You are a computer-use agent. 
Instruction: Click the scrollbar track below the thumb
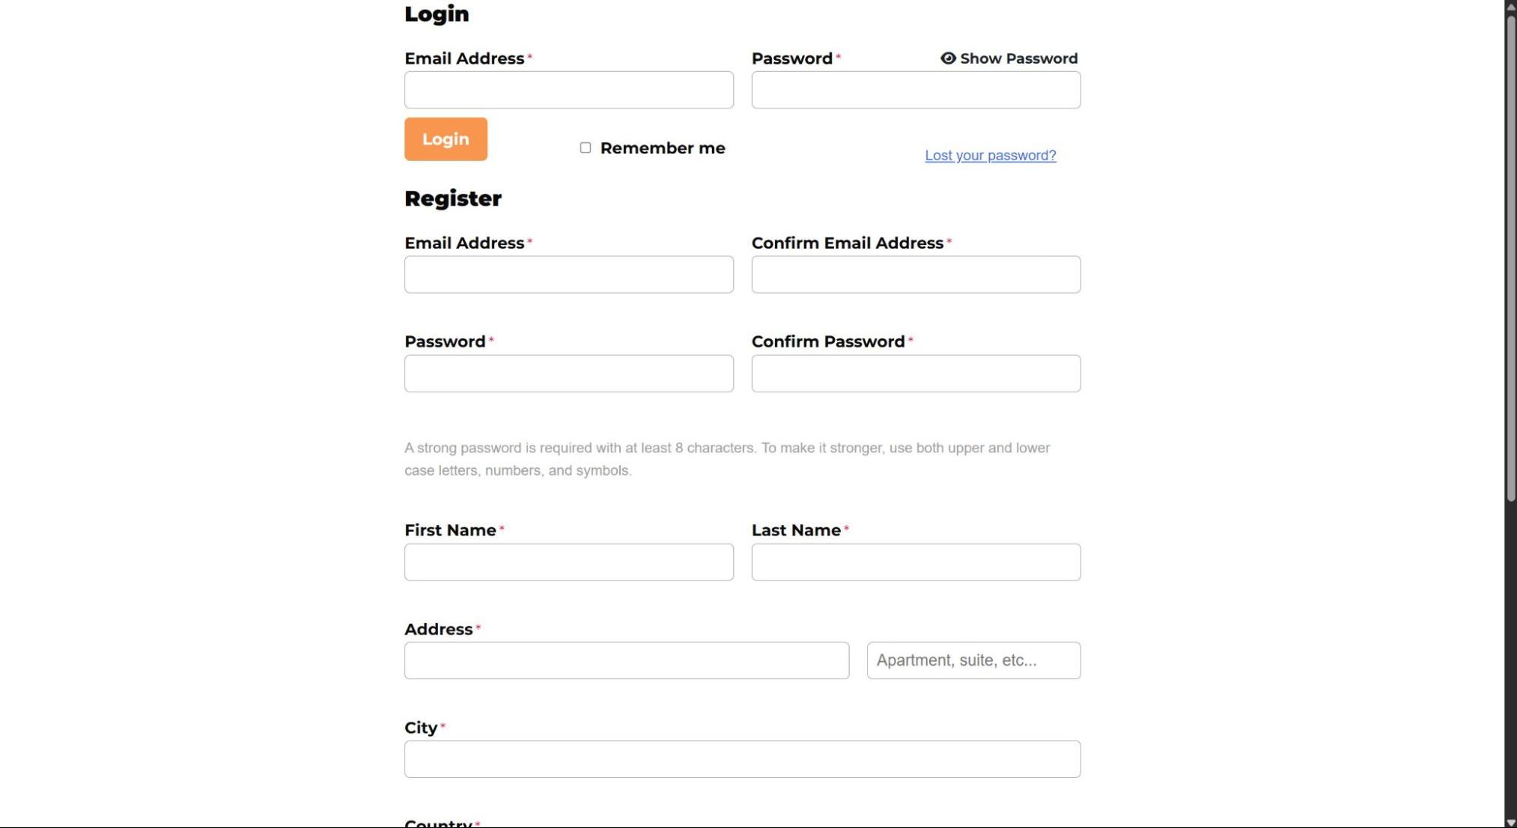pos(1510,660)
